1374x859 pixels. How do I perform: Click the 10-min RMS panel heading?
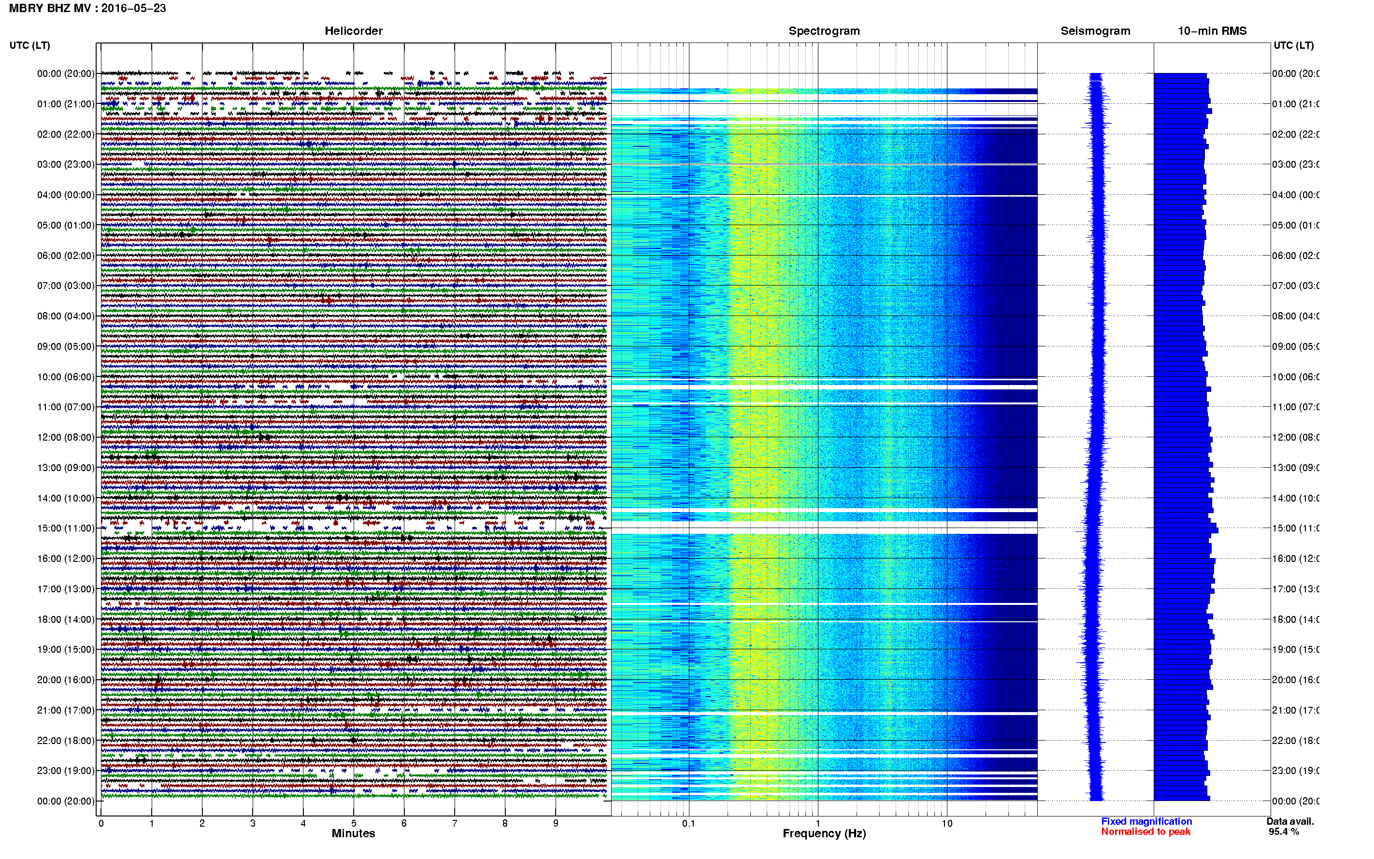[x=1212, y=31]
